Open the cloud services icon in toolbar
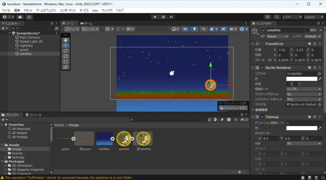The image size is (326, 180). click(20, 17)
